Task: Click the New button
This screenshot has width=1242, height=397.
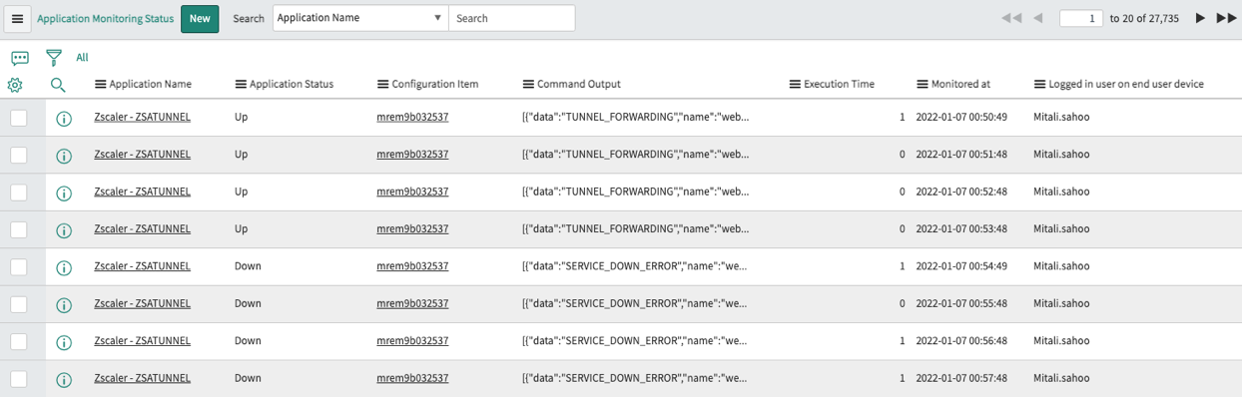Action: coord(200,18)
